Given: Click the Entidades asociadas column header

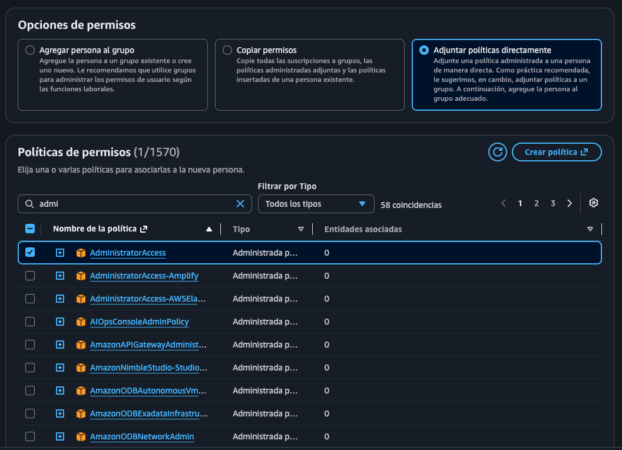Looking at the screenshot, I should click(363, 229).
